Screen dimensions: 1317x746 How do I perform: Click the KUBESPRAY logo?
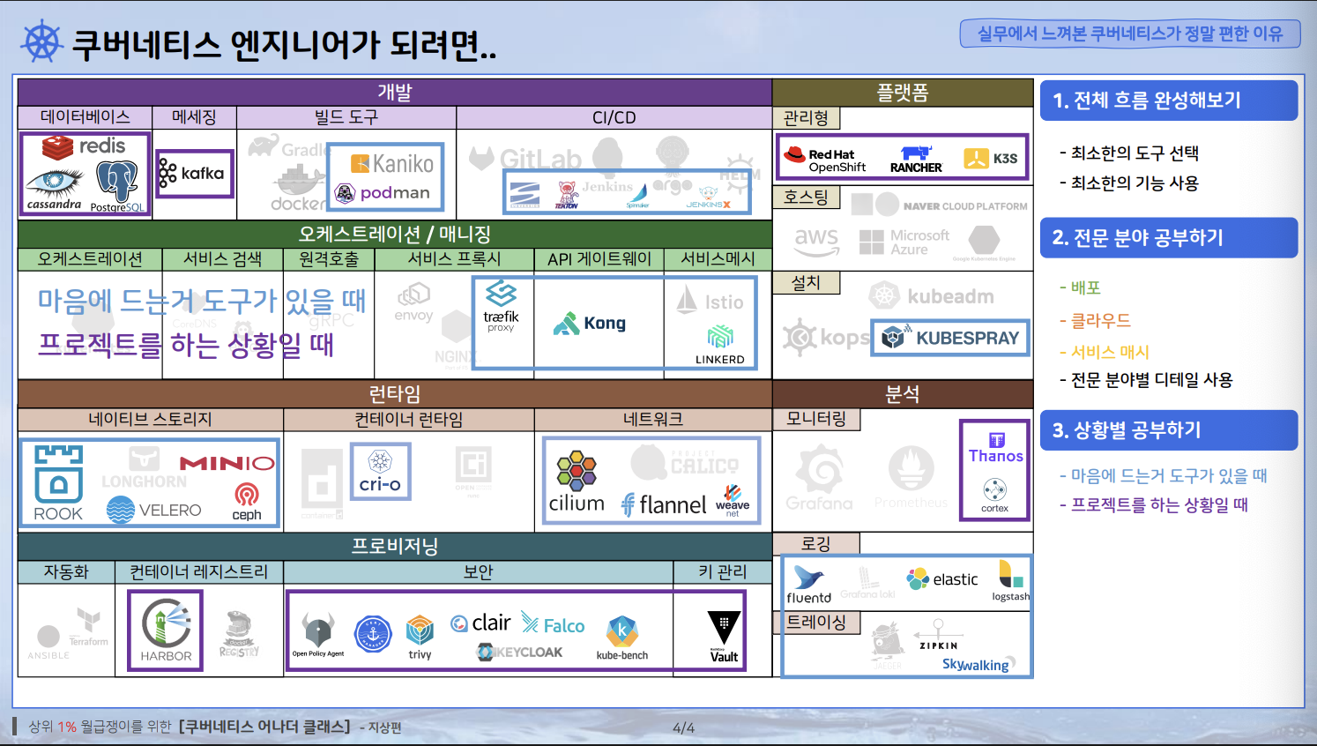click(950, 338)
